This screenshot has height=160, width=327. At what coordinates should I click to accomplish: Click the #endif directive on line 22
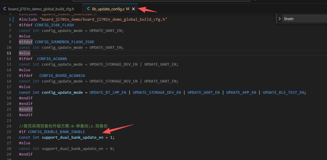[26, 115]
